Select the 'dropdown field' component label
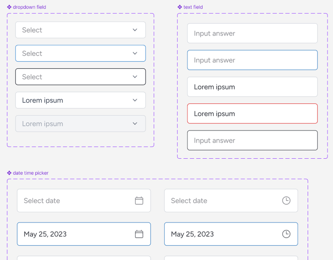Screen dimensions: 333x260 point(29,7)
